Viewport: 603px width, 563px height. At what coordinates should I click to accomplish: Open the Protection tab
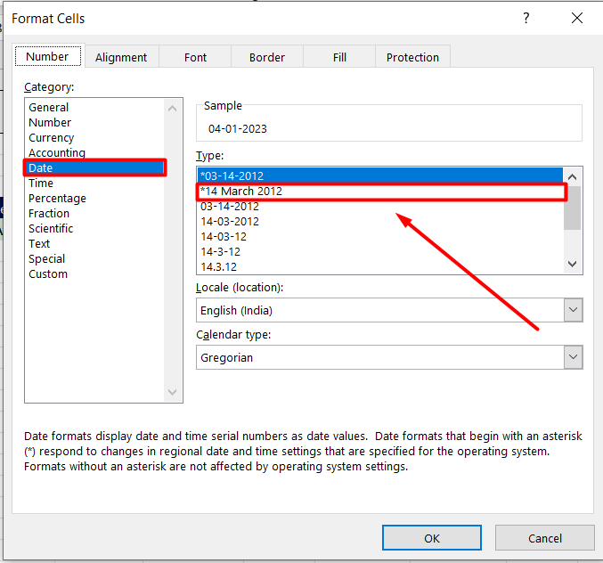412,57
